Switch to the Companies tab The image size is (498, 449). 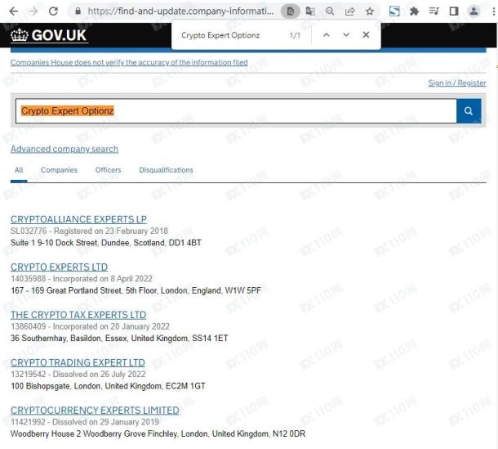tap(59, 170)
